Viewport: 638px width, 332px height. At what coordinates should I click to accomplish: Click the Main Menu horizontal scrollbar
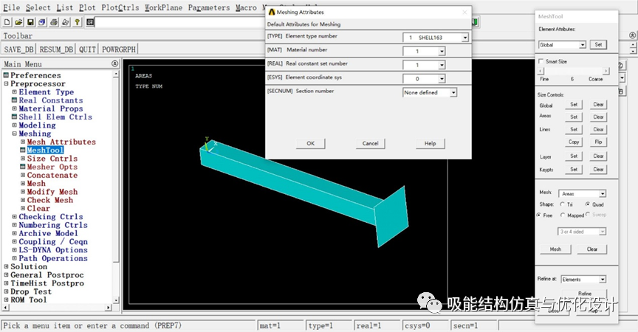(57, 308)
